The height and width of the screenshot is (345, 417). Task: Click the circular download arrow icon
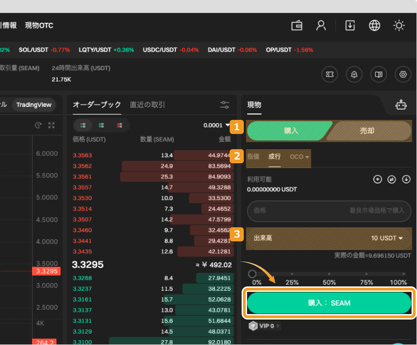click(x=406, y=180)
